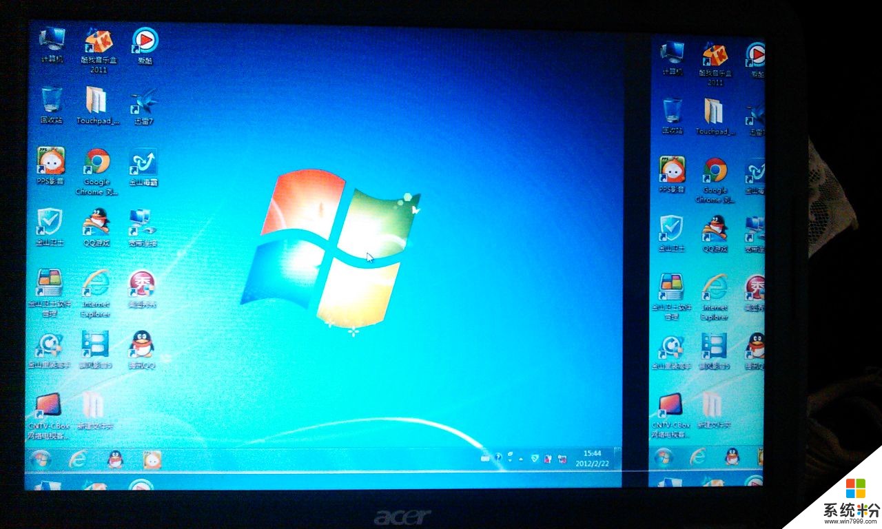Viewport: 882px width, 529px height.
Task: Open Recycle Bin in the duplicated right-side strip
Action: (673, 117)
